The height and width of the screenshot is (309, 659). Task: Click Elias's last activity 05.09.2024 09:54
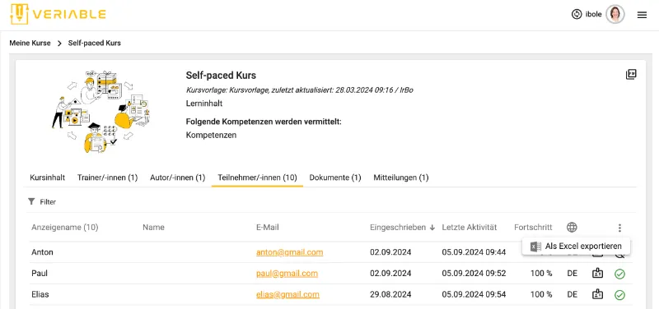[474, 294]
